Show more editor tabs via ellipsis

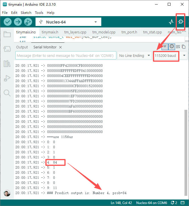pyautogui.click(x=184, y=32)
